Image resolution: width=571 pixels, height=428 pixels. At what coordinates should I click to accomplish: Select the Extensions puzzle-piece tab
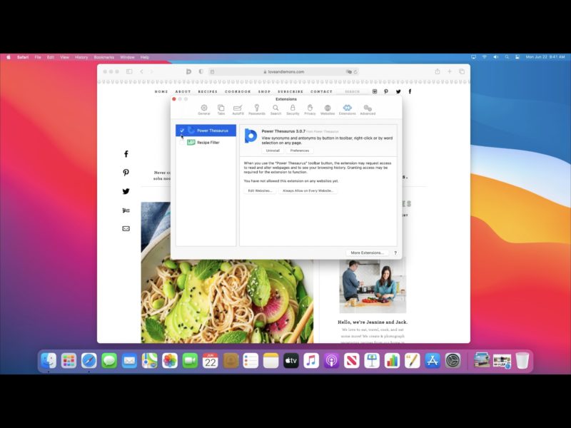tap(347, 110)
